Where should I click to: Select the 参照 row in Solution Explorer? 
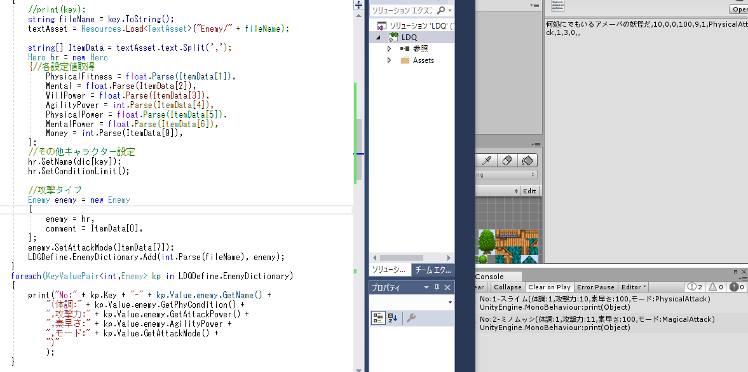(412, 49)
